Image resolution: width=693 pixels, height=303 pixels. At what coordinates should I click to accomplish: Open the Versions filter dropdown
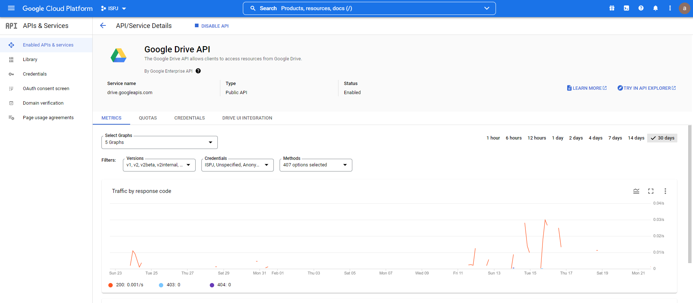159,165
